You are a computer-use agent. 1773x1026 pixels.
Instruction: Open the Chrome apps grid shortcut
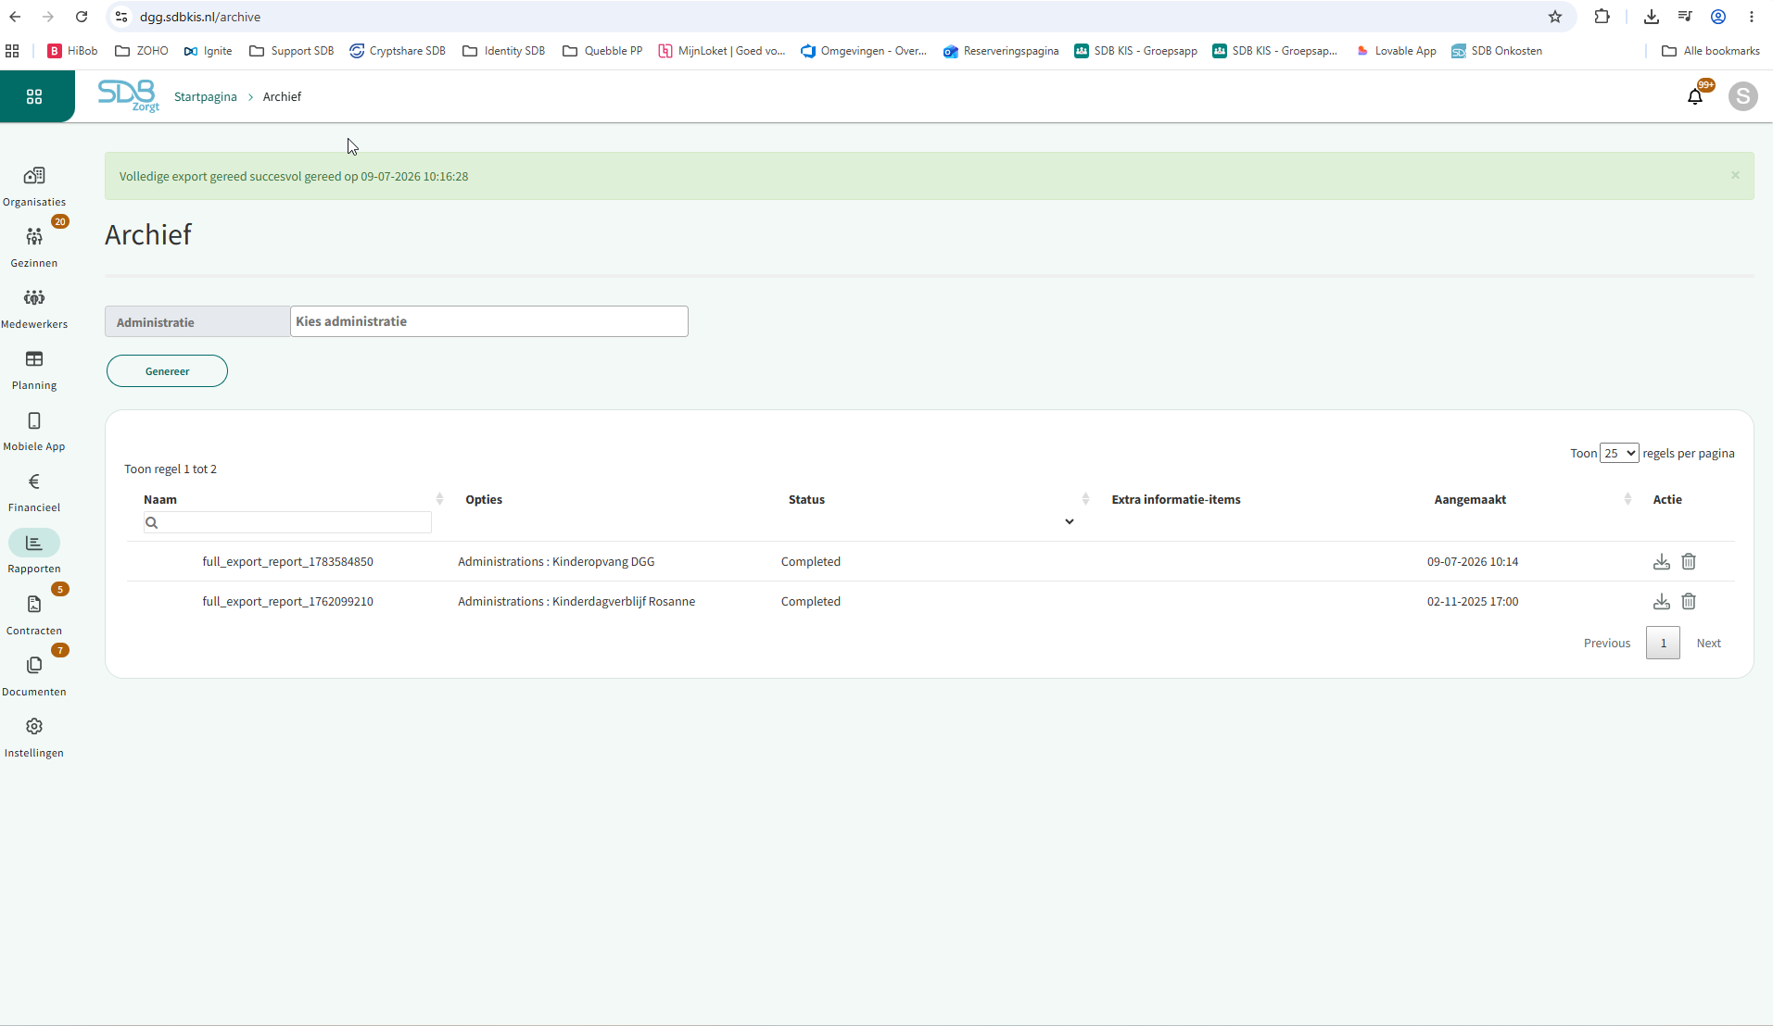(x=12, y=51)
